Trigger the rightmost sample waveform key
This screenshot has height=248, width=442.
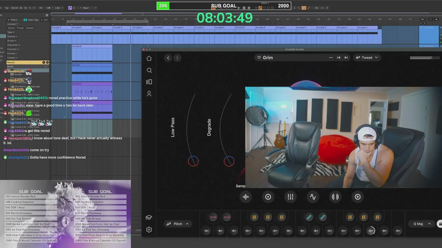398,231
